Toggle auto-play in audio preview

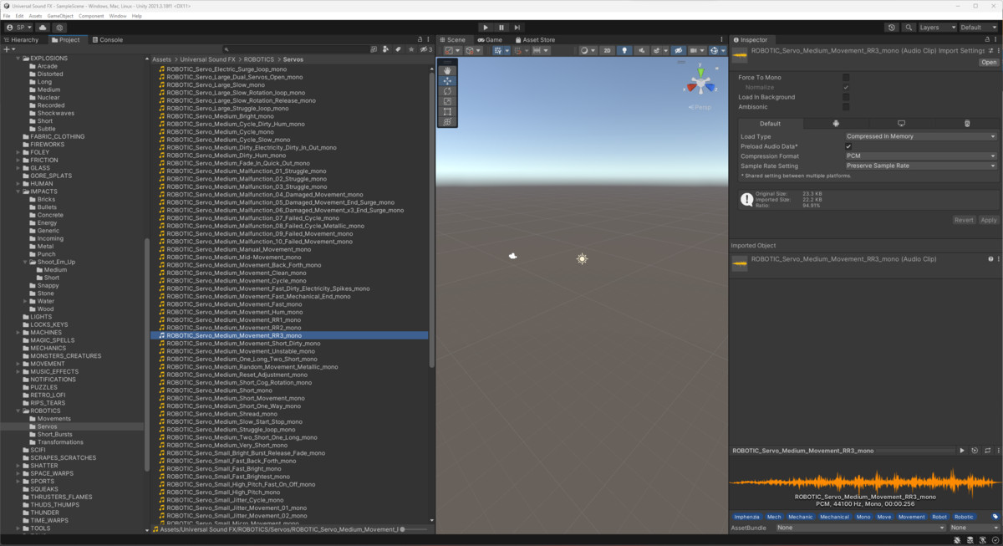pyautogui.click(x=975, y=451)
